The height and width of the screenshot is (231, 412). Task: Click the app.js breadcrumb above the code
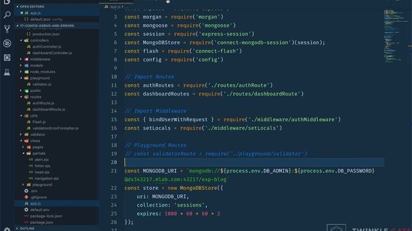pos(115,7)
